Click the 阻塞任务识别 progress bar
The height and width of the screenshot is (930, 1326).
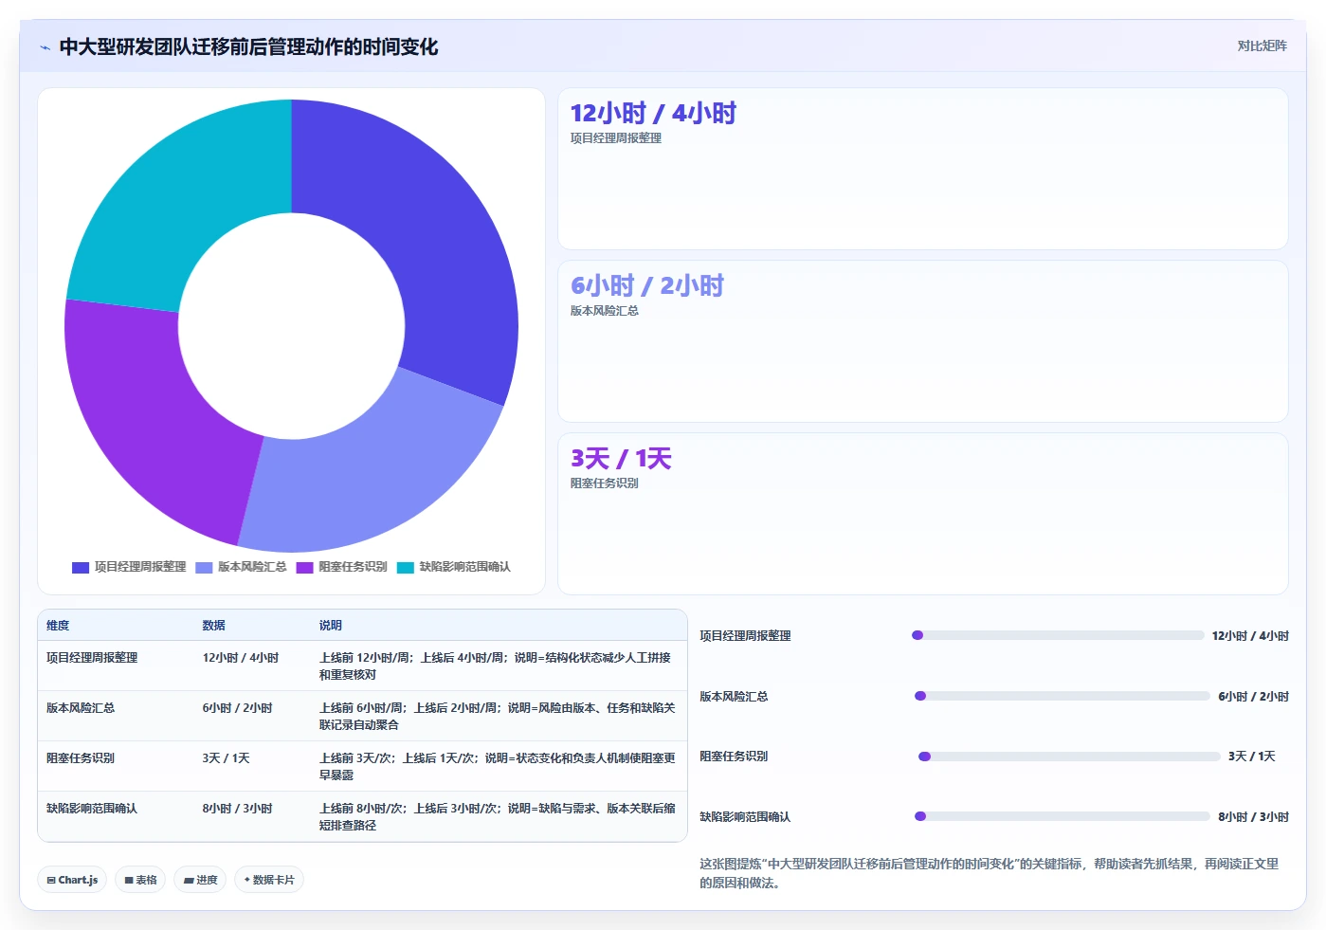pos(1069,757)
